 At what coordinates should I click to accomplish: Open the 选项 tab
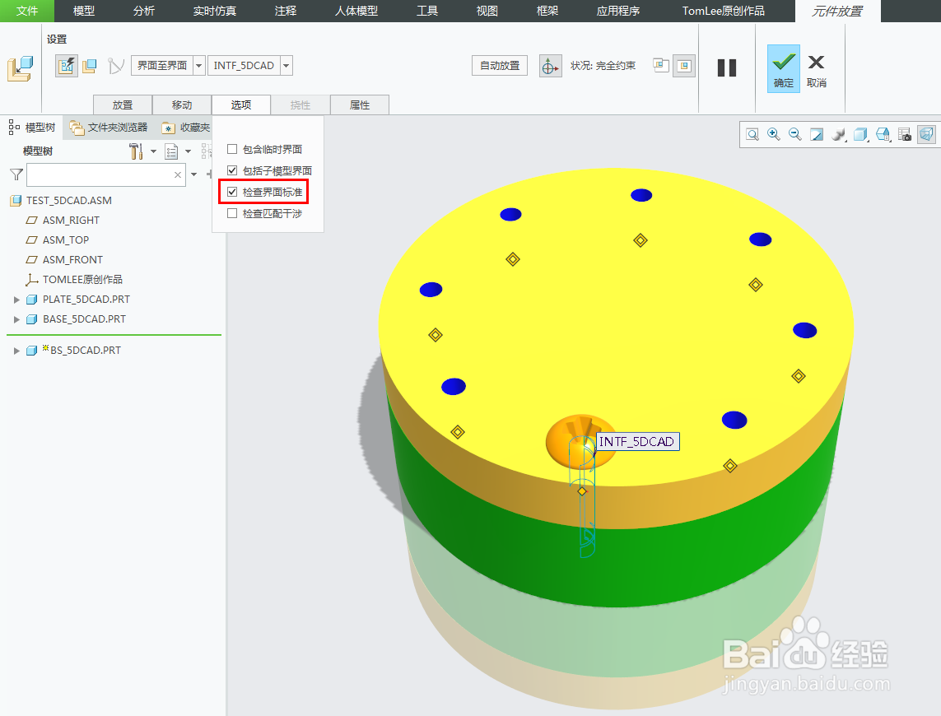pos(241,105)
